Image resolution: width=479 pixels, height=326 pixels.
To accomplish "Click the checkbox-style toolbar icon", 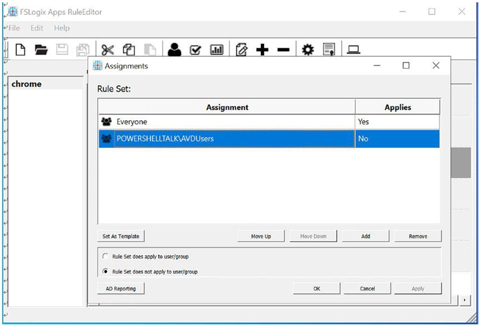I will pos(195,49).
